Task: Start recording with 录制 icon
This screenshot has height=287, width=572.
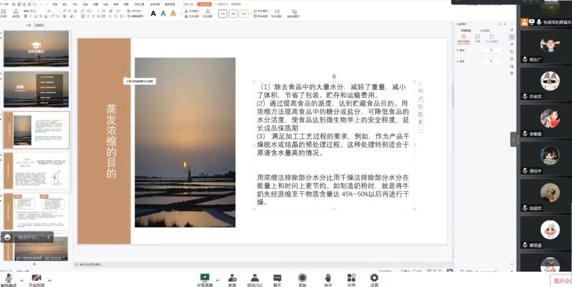Action: (x=302, y=278)
